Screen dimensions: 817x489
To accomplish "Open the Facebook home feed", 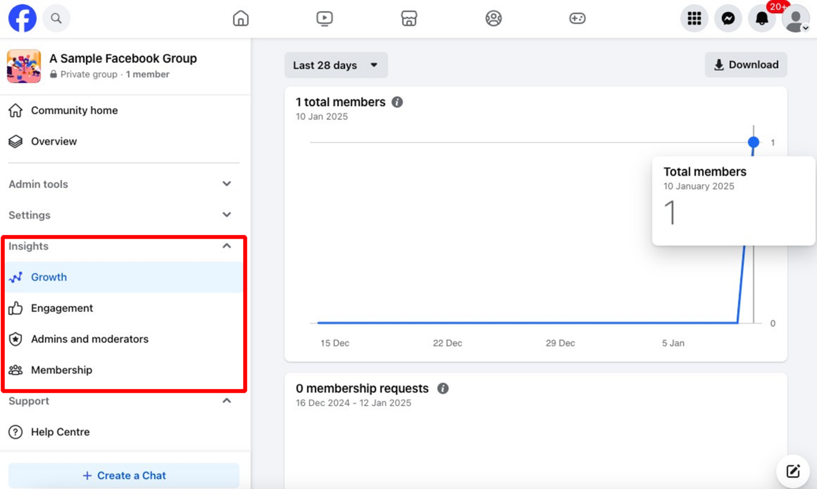I will [x=240, y=18].
